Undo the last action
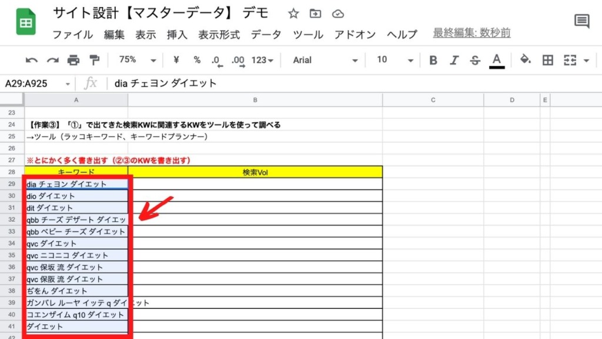Viewport: 602px width, 339px height. tap(32, 61)
